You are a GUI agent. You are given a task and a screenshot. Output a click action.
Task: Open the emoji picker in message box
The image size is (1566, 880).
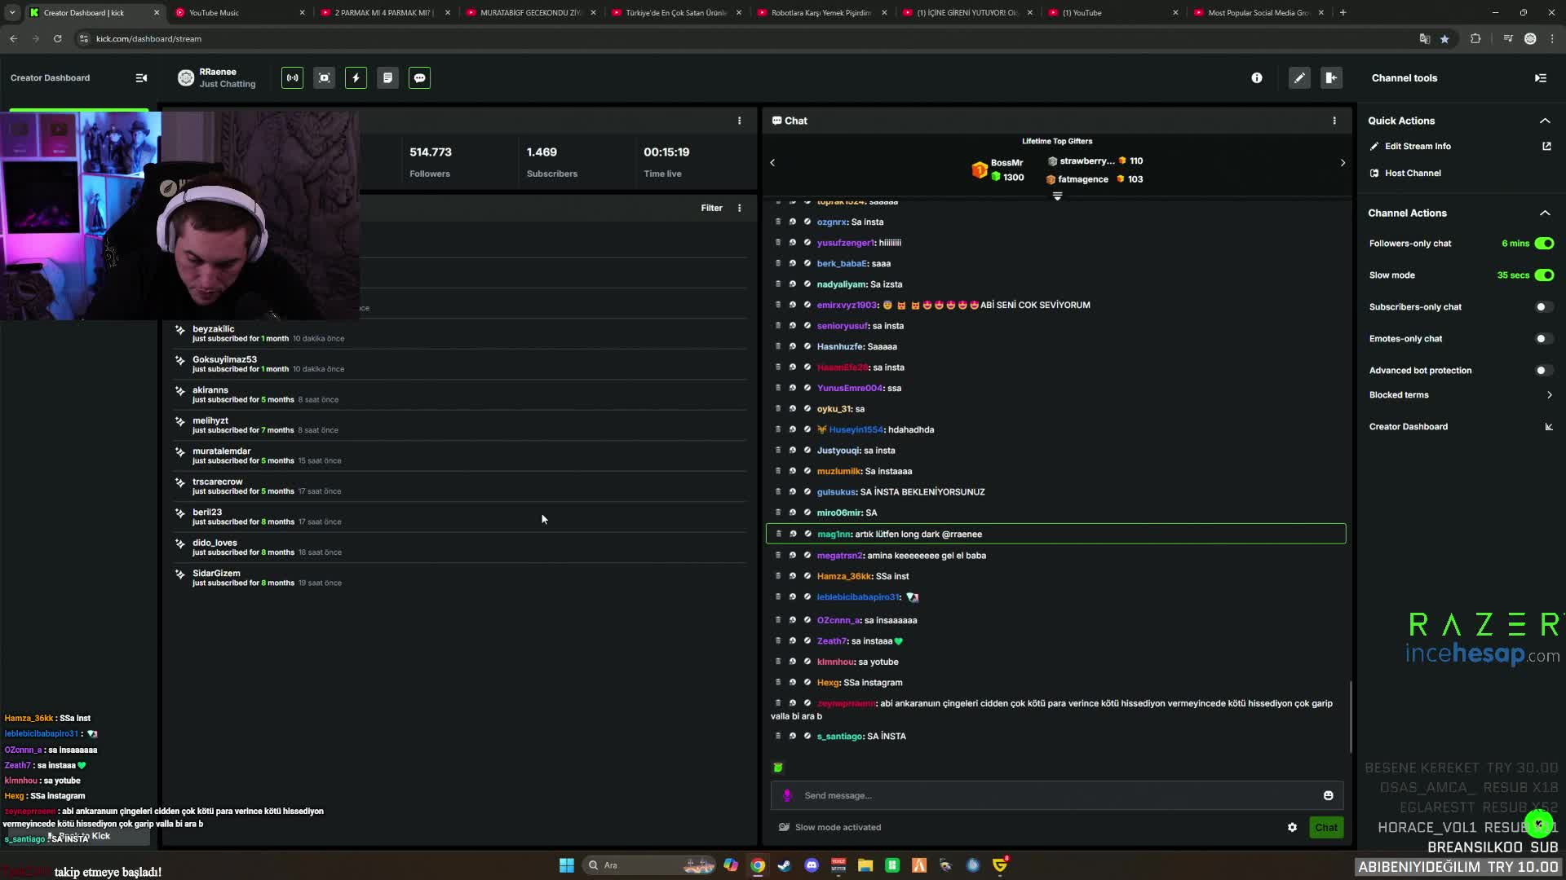[x=1328, y=795]
